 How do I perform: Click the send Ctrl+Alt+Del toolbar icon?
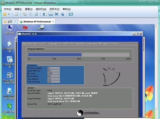click(x=16, y=14)
